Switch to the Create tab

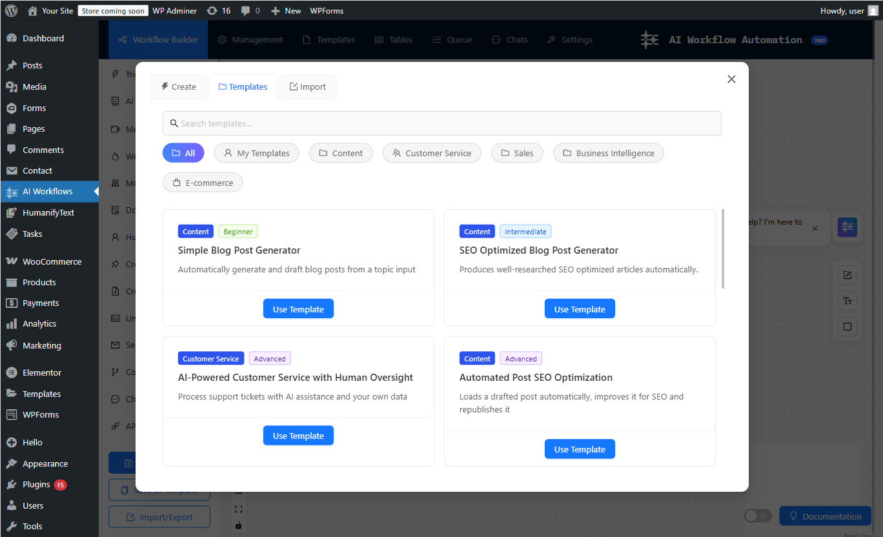click(x=178, y=86)
